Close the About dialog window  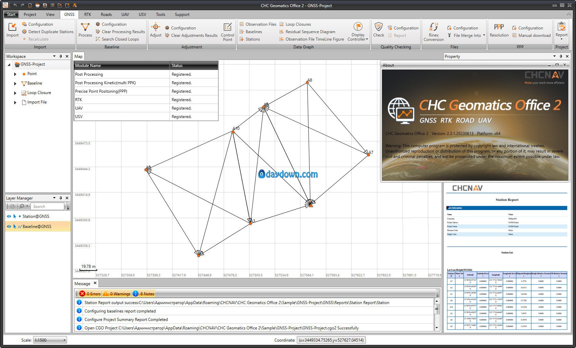click(x=564, y=65)
